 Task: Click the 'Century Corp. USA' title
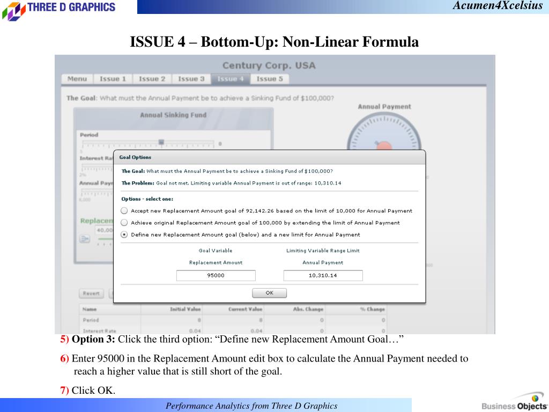[x=269, y=65]
